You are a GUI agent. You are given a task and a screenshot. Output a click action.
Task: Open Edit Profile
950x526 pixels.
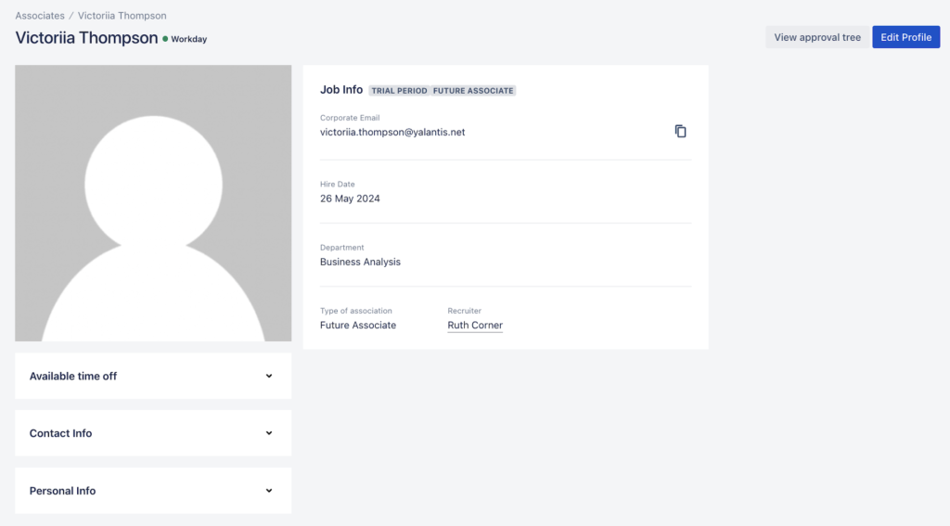[x=905, y=37]
